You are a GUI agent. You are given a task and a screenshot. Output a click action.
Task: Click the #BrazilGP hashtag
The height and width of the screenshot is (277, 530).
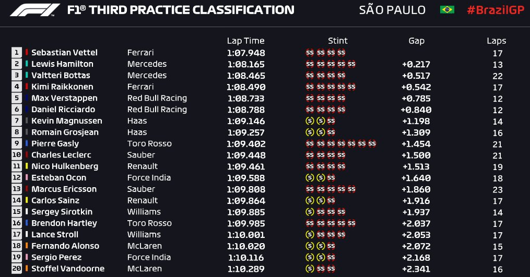pyautogui.click(x=496, y=10)
